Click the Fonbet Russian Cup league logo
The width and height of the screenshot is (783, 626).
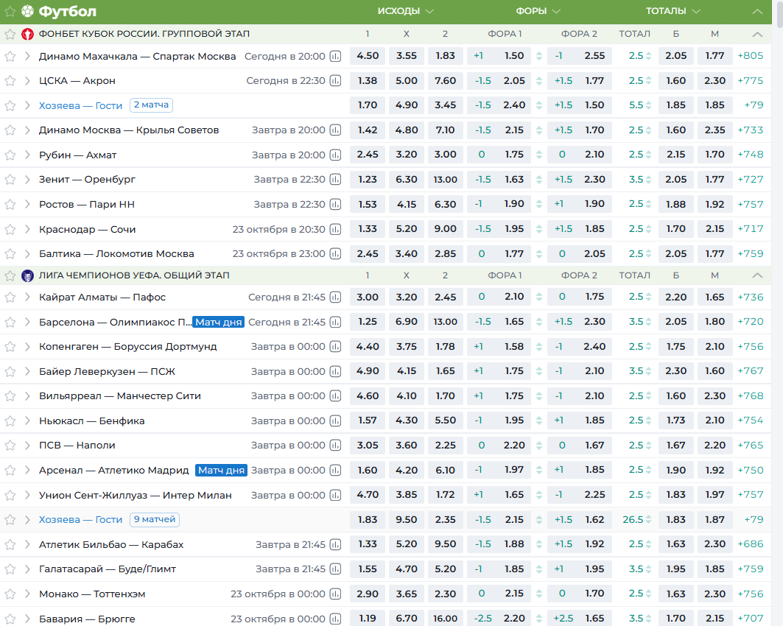(28, 34)
